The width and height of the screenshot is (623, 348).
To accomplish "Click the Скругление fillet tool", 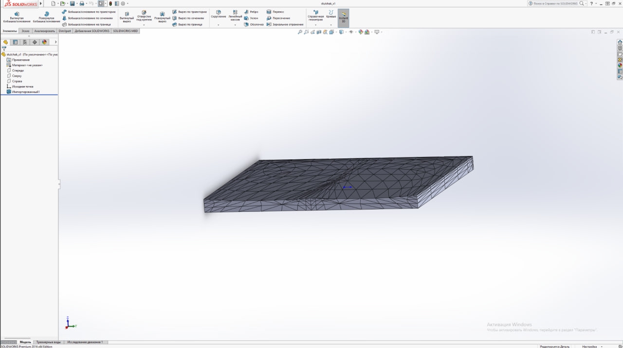I will pyautogui.click(x=218, y=14).
